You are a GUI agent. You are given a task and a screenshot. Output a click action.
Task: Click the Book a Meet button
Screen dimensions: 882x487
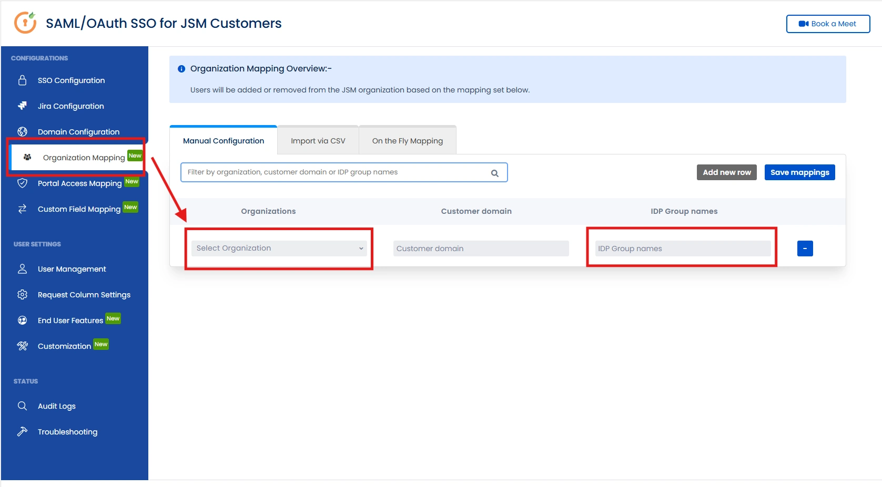pos(828,24)
